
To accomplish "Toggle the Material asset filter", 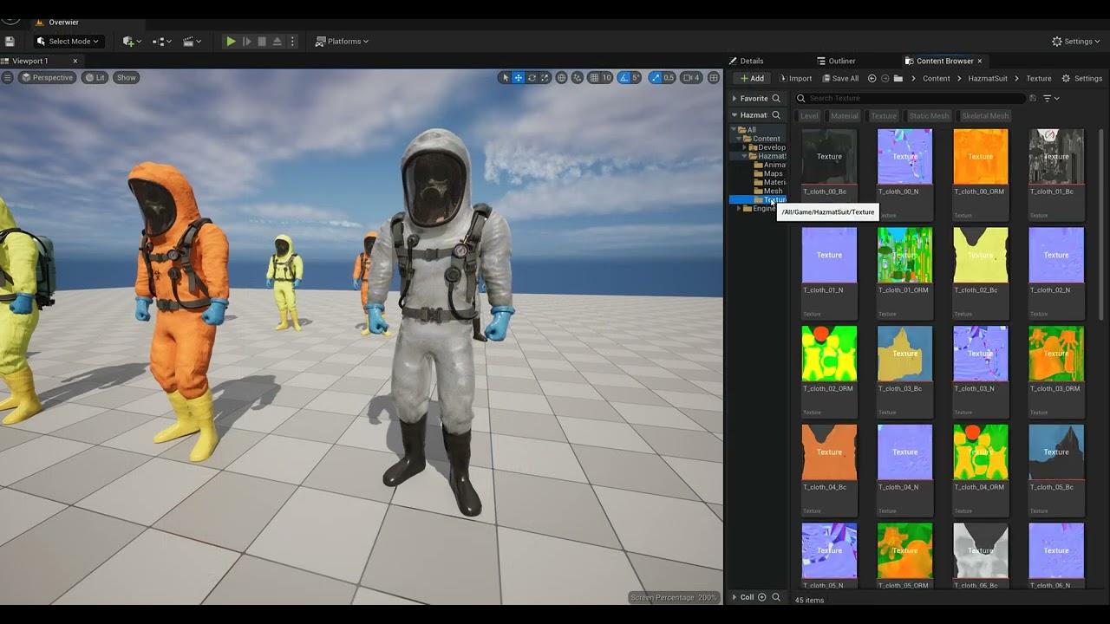I will click(845, 115).
